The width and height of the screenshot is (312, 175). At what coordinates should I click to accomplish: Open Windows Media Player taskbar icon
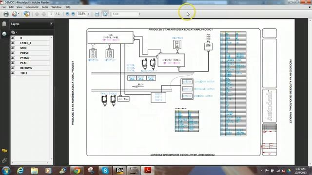point(48,171)
